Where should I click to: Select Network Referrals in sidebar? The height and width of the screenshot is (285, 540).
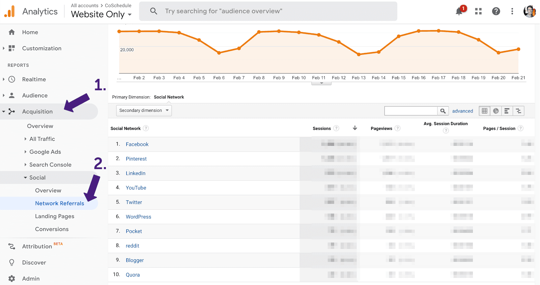pyautogui.click(x=60, y=203)
